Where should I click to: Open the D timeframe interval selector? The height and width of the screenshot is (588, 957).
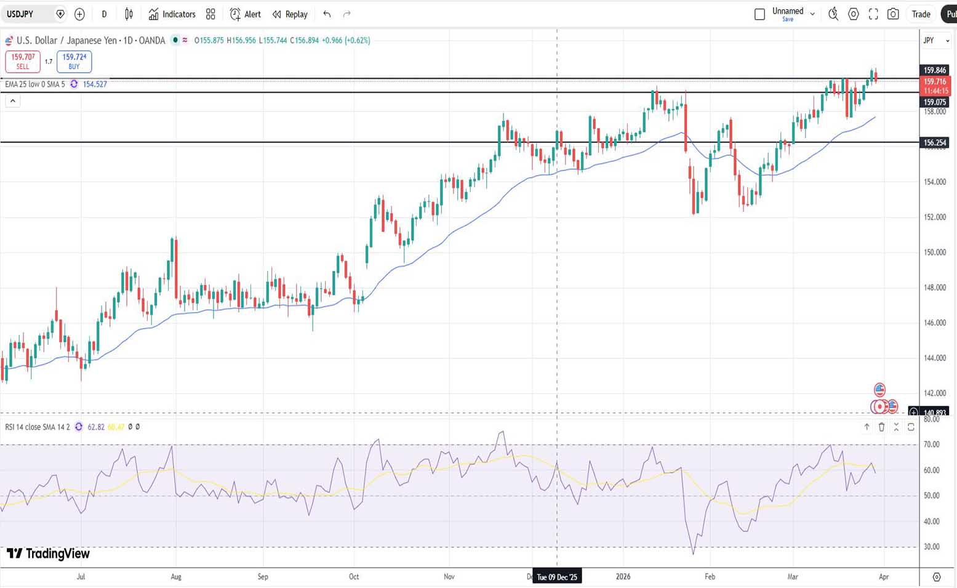pos(104,14)
